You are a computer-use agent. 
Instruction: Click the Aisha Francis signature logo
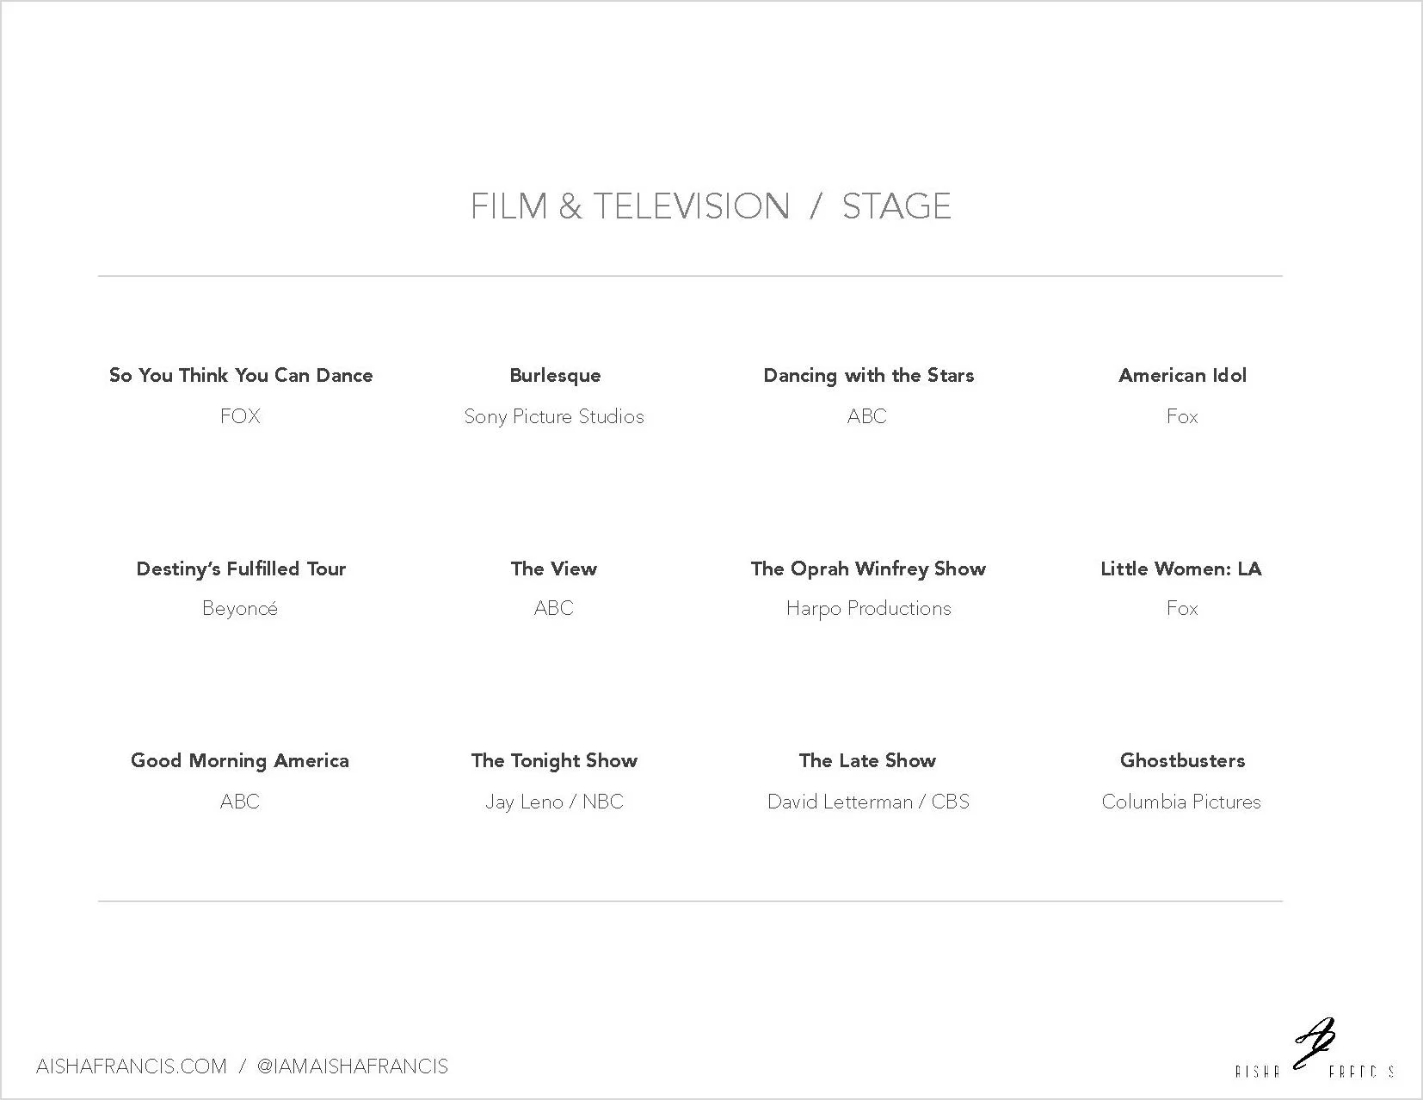1315,1049
